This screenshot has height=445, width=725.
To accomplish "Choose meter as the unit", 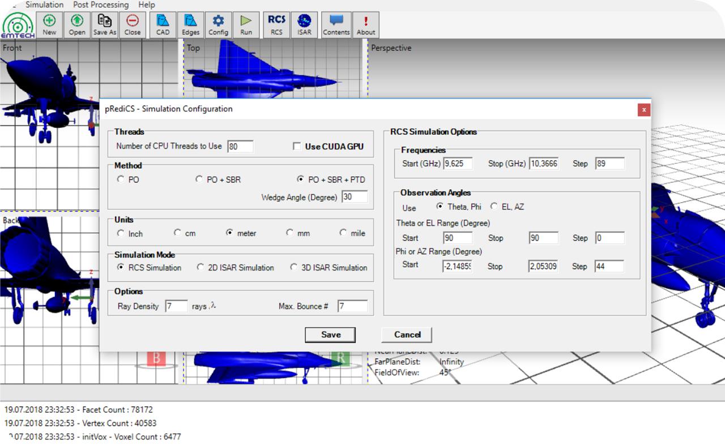I will click(x=229, y=233).
